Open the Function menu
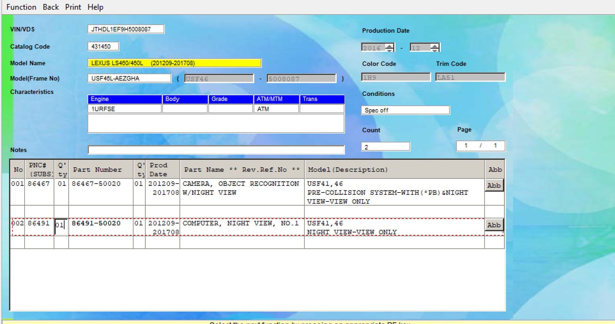The width and height of the screenshot is (615, 324). click(21, 7)
